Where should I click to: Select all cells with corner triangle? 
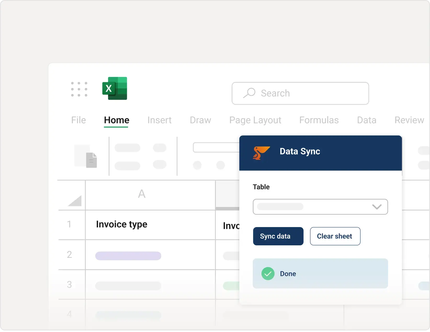[75, 200]
